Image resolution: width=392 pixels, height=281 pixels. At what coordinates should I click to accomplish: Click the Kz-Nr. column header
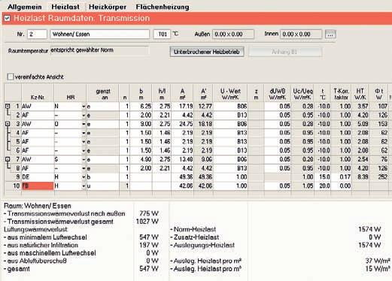click(x=38, y=93)
